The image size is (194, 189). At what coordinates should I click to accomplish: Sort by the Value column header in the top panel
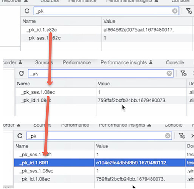tap(109, 21)
